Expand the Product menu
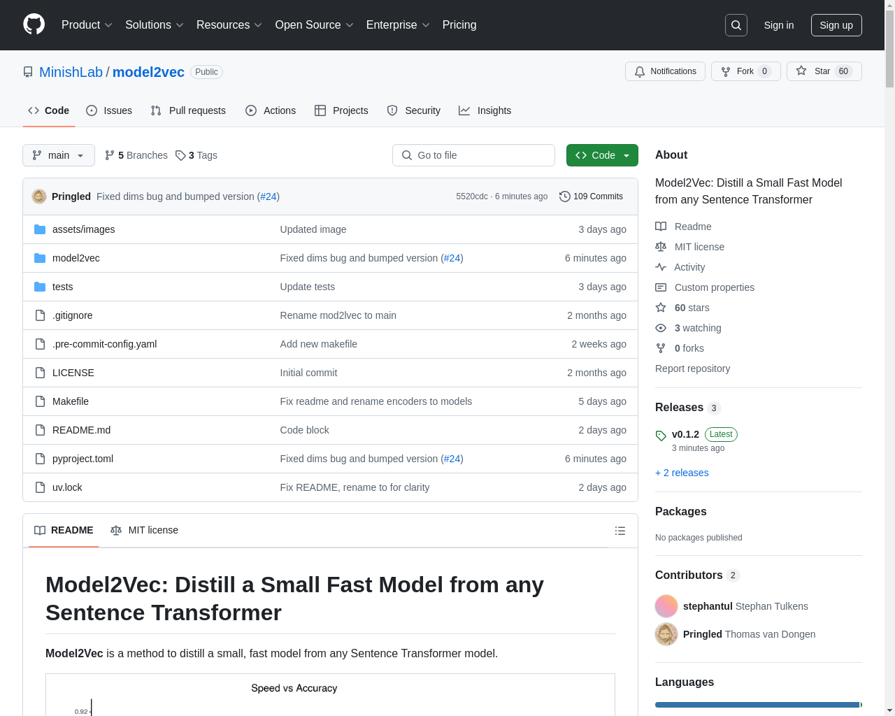The image size is (895, 716). click(x=87, y=25)
